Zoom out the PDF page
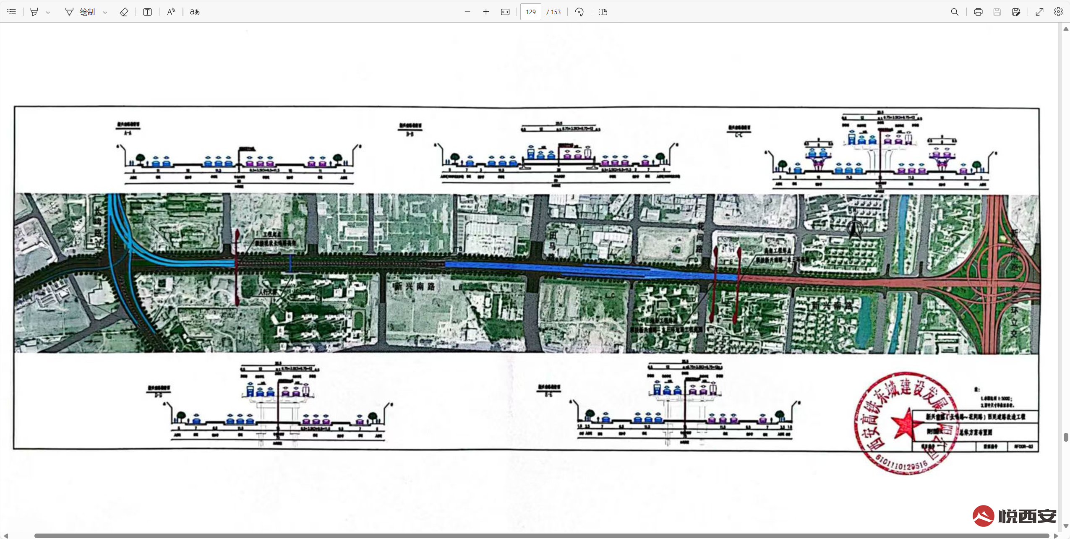Image resolution: width=1070 pixels, height=539 pixels. click(467, 12)
